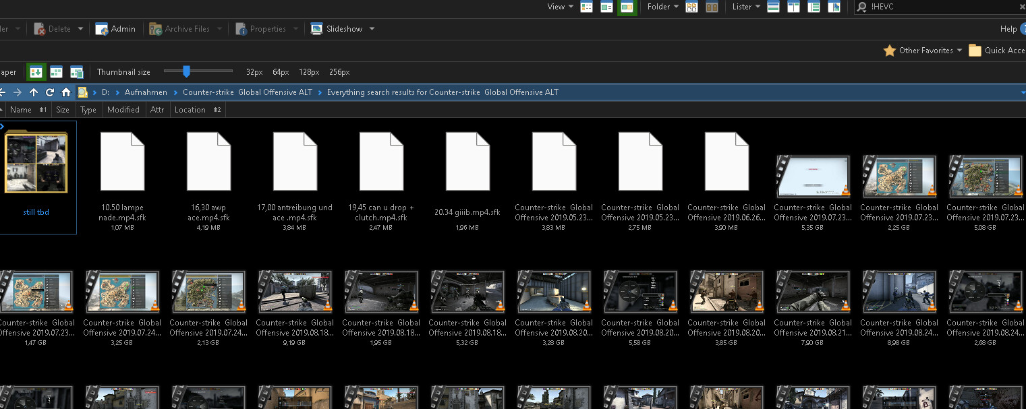Click the Properties info icon
This screenshot has height=409, width=1026.
[241, 29]
